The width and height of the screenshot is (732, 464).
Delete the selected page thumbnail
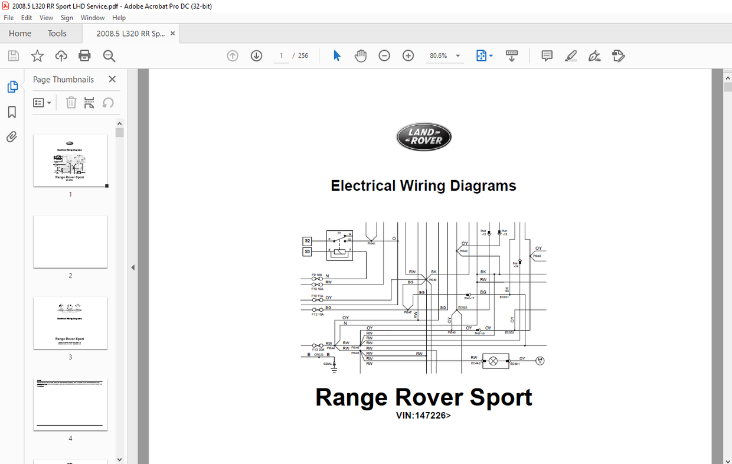(x=71, y=102)
